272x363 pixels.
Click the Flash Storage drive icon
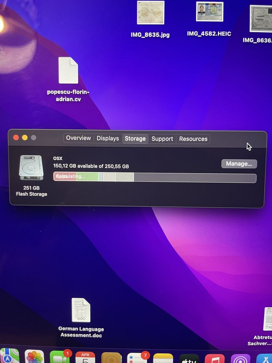[31, 168]
